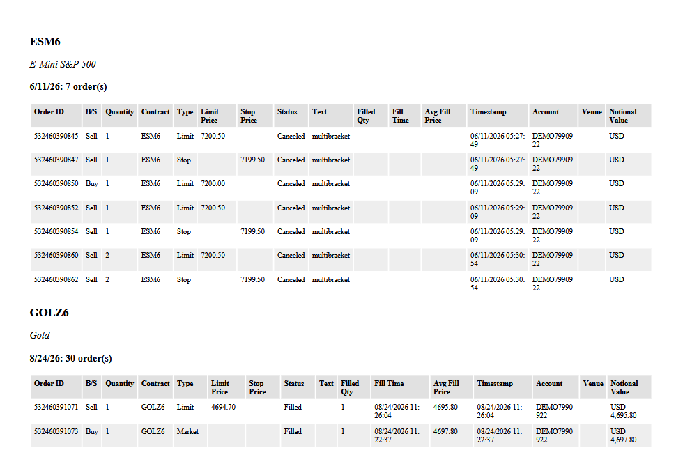The image size is (676, 473).
Task: Select the E-Mini S&P 500 subtitle
Action: pos(63,64)
